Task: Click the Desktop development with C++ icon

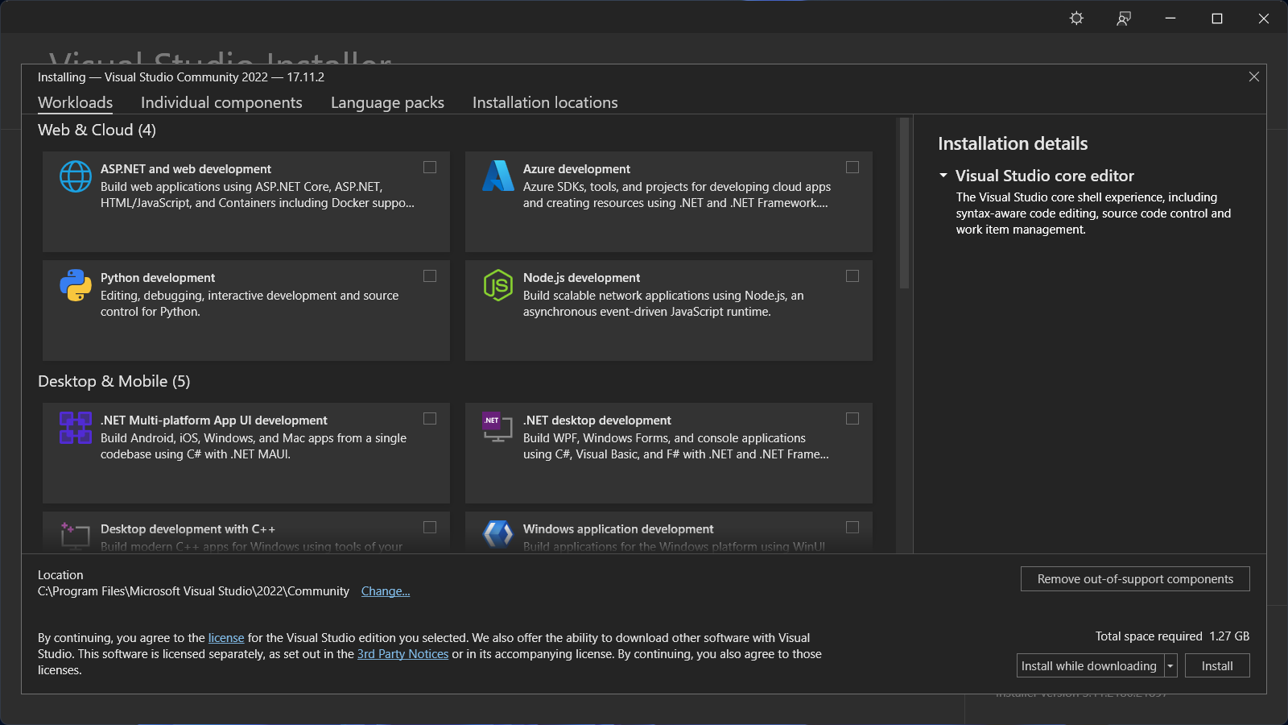Action: [x=76, y=536]
